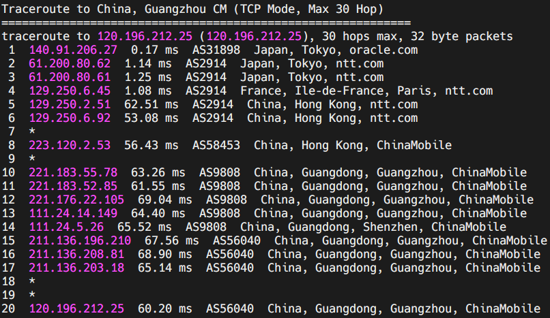Click the latency value 1.08 ms
550x318 pixels.
click(x=148, y=91)
